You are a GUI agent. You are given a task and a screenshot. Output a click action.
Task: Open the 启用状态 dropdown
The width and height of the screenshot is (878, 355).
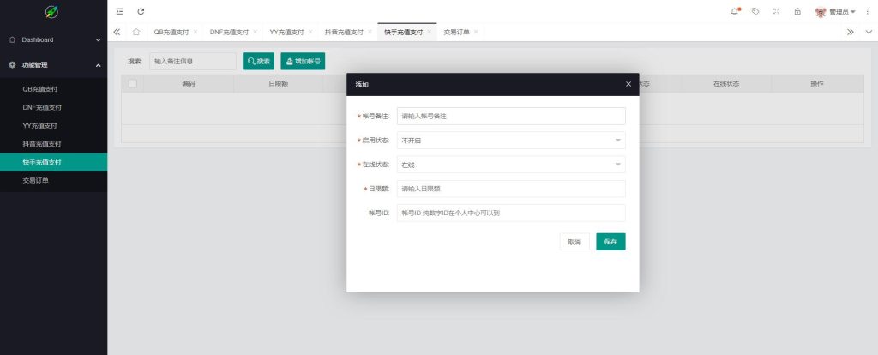[511, 141]
